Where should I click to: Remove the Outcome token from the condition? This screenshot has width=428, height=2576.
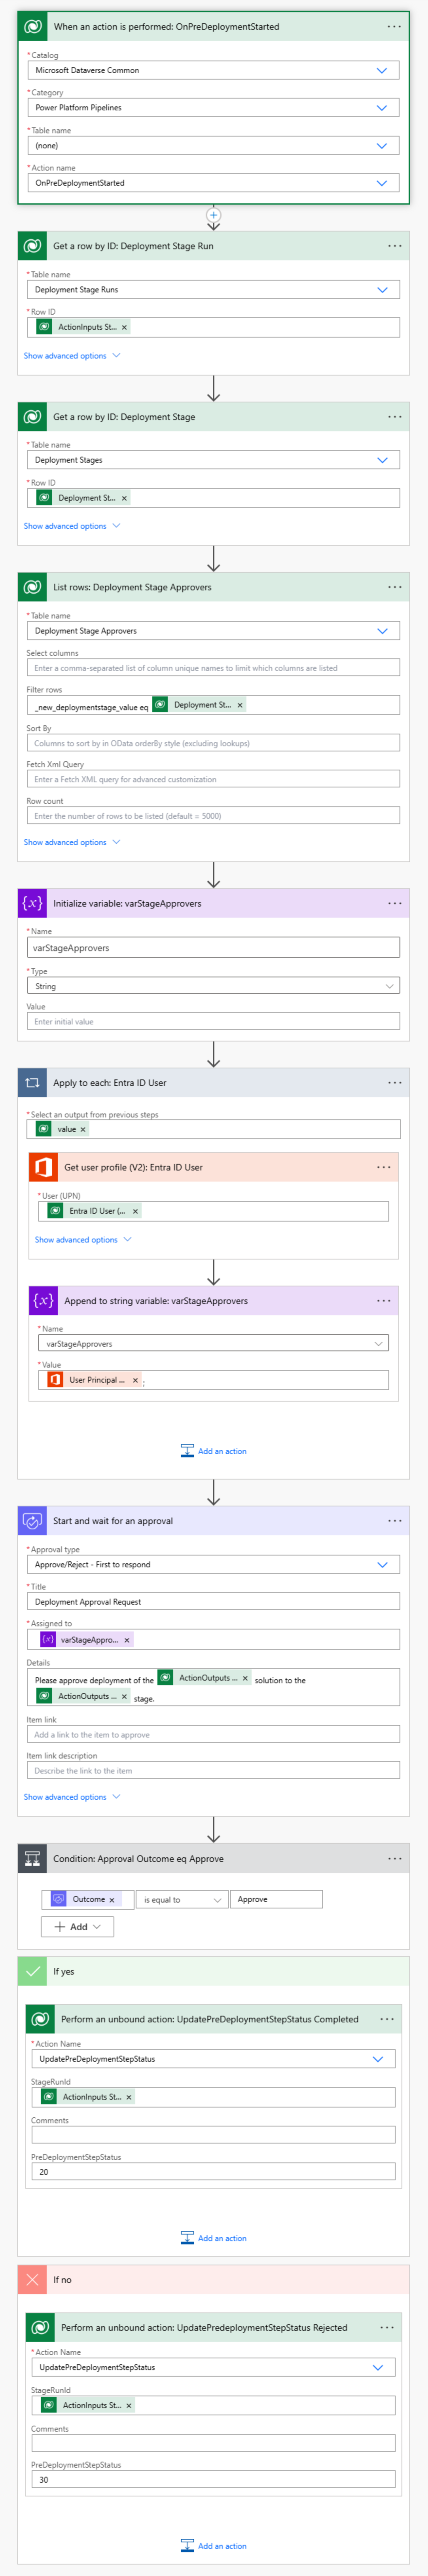[x=112, y=1900]
